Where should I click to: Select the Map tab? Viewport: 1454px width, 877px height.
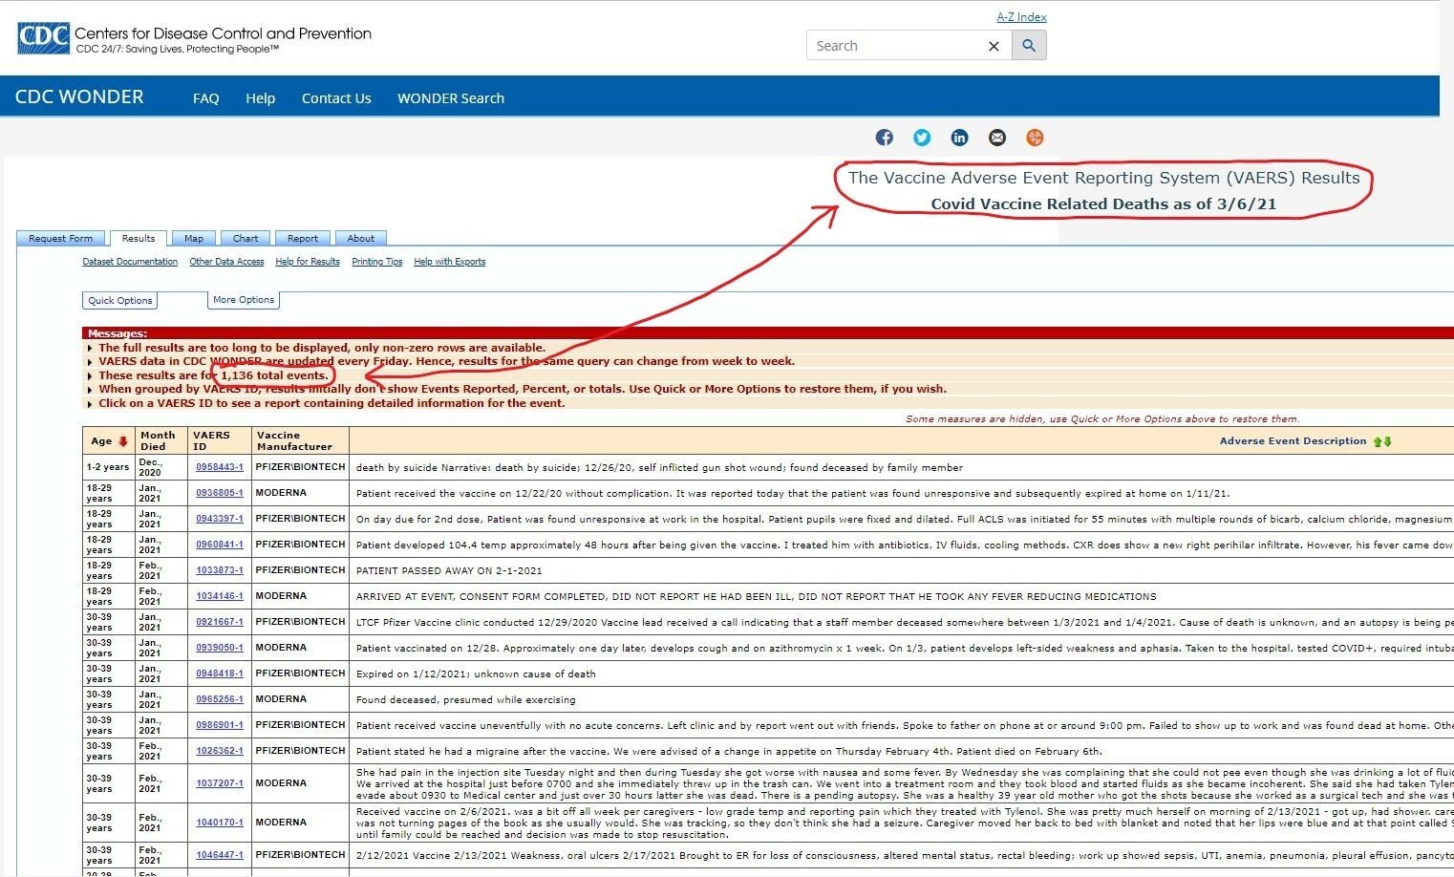[x=194, y=239]
